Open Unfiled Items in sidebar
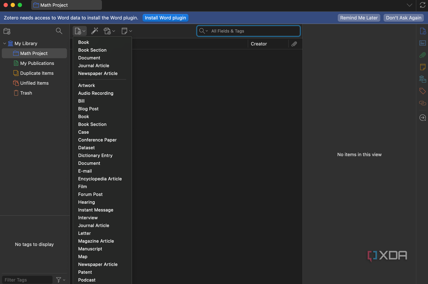428x284 pixels. (34, 83)
